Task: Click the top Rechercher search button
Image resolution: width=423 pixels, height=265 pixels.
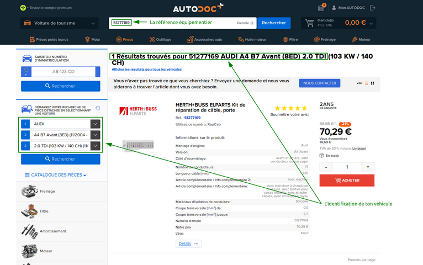Action: (x=274, y=23)
